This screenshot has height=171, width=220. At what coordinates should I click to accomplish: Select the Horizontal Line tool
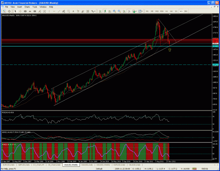54,11
